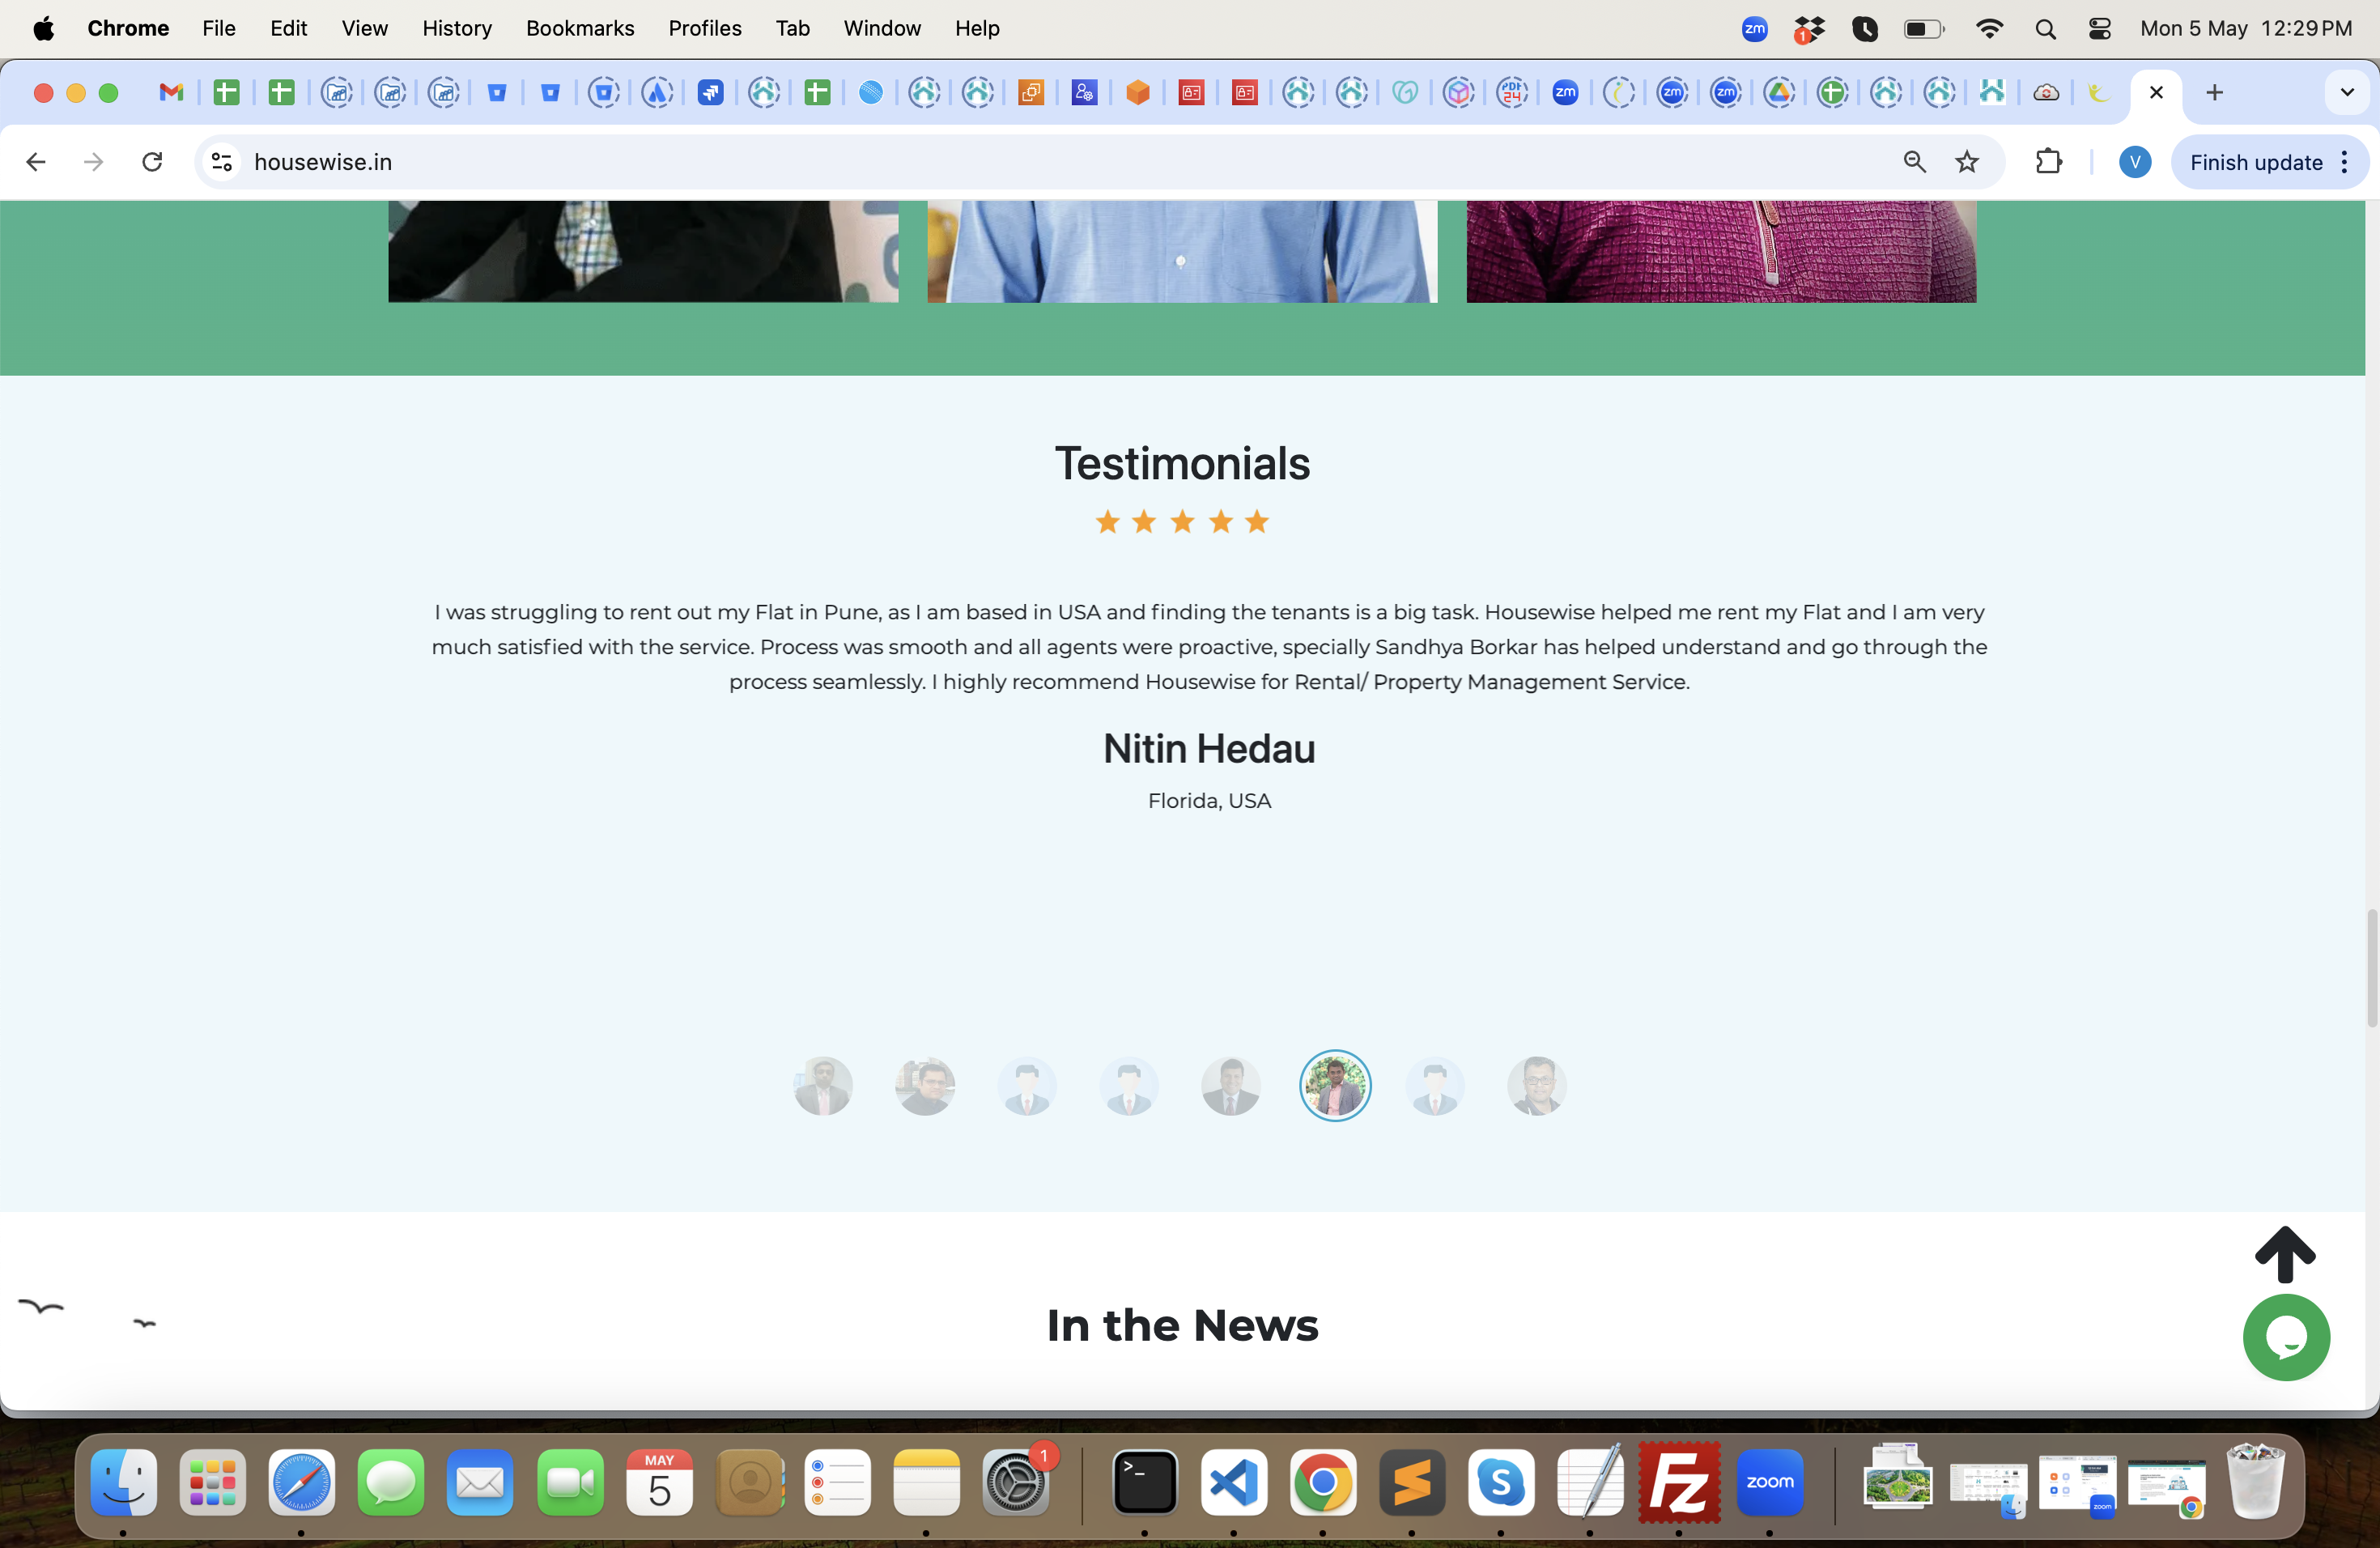Switch to the Gmail tab
Image resolution: width=2380 pixels, height=1548 pixels.
click(x=172, y=93)
